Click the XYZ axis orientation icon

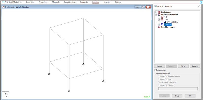(x=6, y=95)
